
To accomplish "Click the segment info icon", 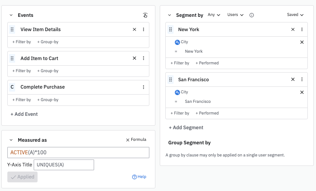I will [252, 15].
